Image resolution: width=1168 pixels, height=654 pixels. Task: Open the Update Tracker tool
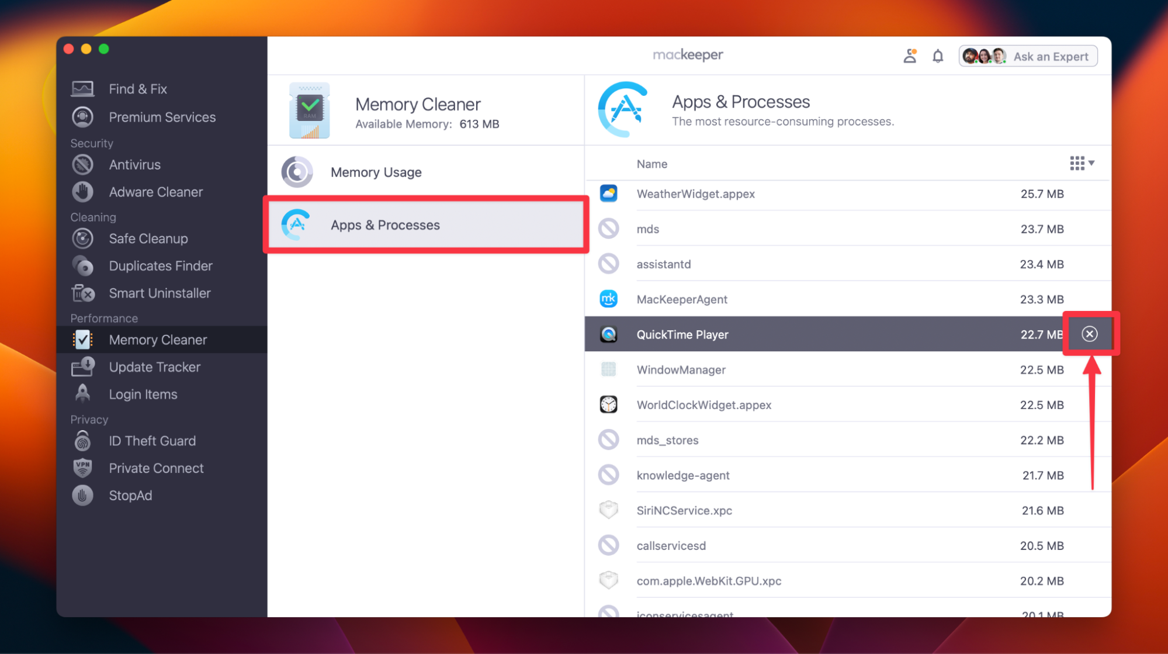point(154,367)
